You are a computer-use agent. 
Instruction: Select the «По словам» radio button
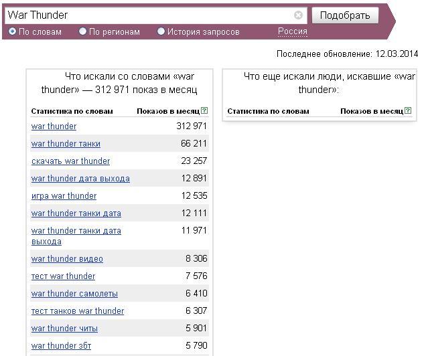point(12,31)
